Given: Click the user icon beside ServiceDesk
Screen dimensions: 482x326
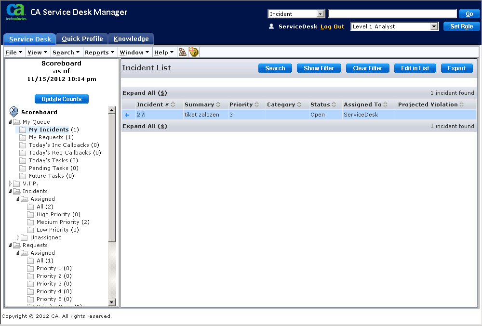Looking at the screenshot, I should (271, 26).
